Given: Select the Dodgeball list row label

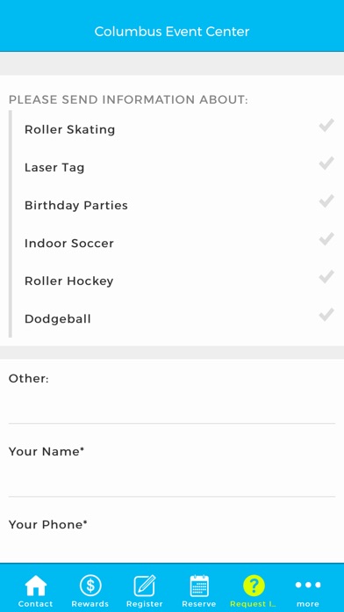Looking at the screenshot, I should click(x=58, y=319).
